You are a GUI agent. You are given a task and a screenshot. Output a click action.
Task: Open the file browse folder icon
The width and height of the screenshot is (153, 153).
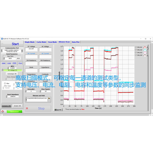click(49, 98)
